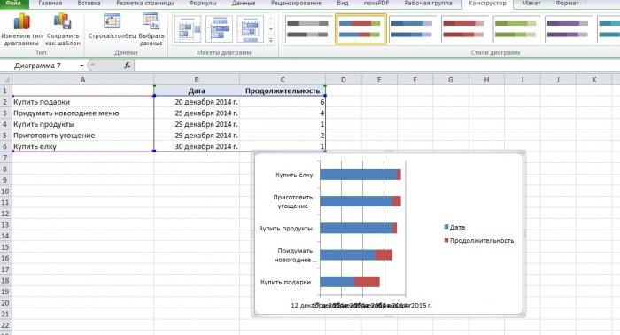Choose the second chart layout thumbnail
Image resolution: width=620 pixels, height=335 pixels.
tap(219, 29)
